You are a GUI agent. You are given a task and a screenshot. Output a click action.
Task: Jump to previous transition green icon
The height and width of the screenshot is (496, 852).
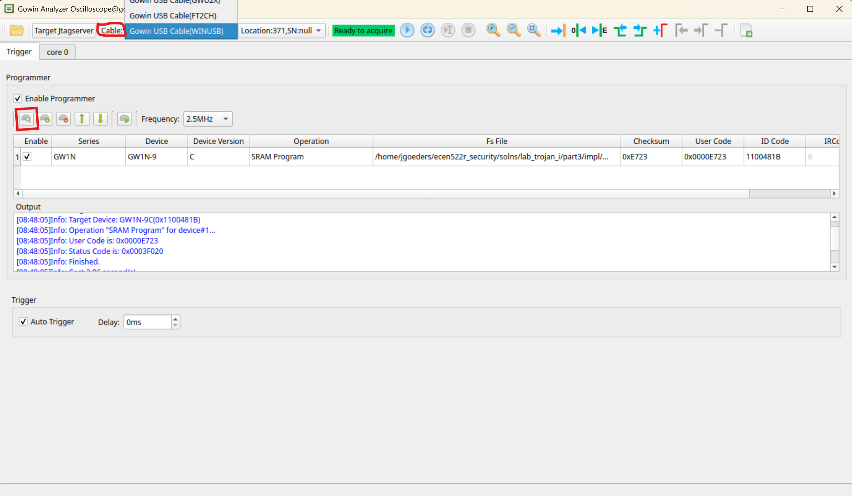point(620,30)
